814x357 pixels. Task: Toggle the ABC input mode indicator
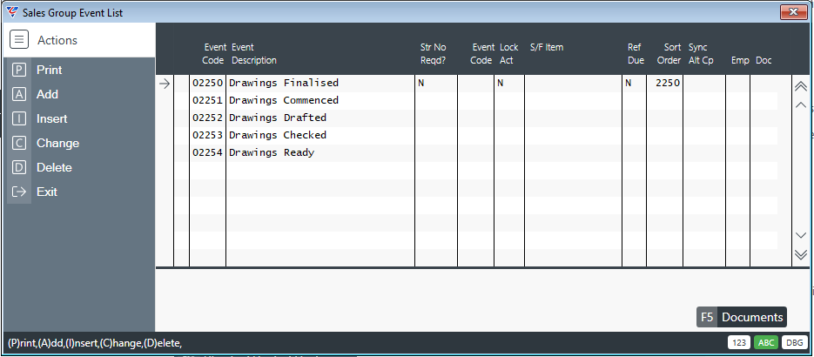point(766,342)
